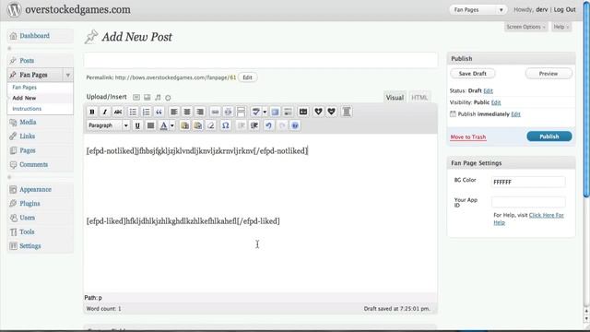The image size is (590, 332).
Task: Click the Add Video upload icon
Action: coord(147,98)
